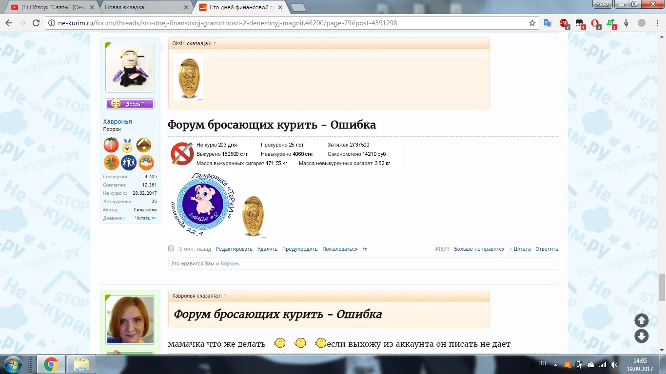Click the page scroll-up arrow button
Image resolution: width=666 pixels, height=374 pixels.
point(642,320)
